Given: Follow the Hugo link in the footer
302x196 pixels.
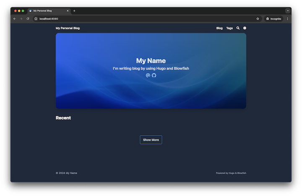Looking at the screenshot, I should pos(231,173).
